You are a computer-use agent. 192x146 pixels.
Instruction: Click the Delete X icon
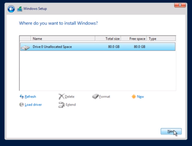[61, 97]
